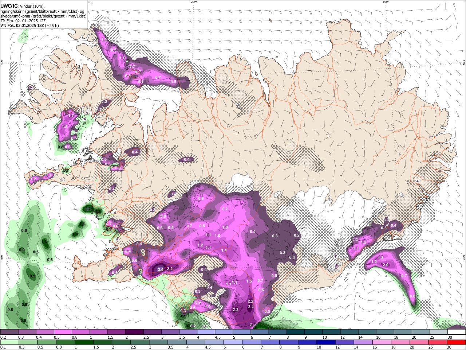Image resolution: width=466 pixels, height=350 pixels.
Task: Click the '3.4' precipitation value on the map
Action: point(161,269)
